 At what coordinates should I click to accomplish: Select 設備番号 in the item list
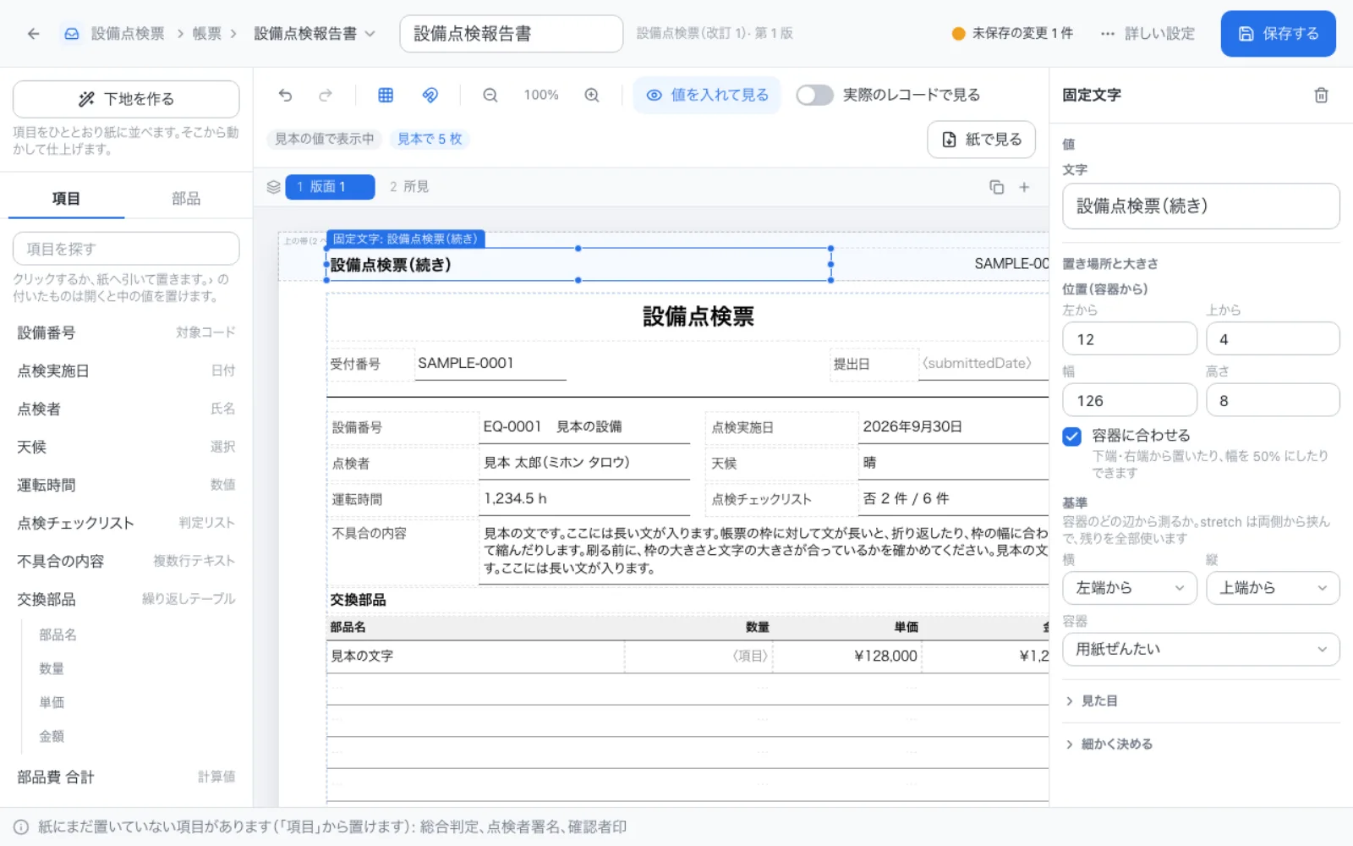tap(126, 332)
